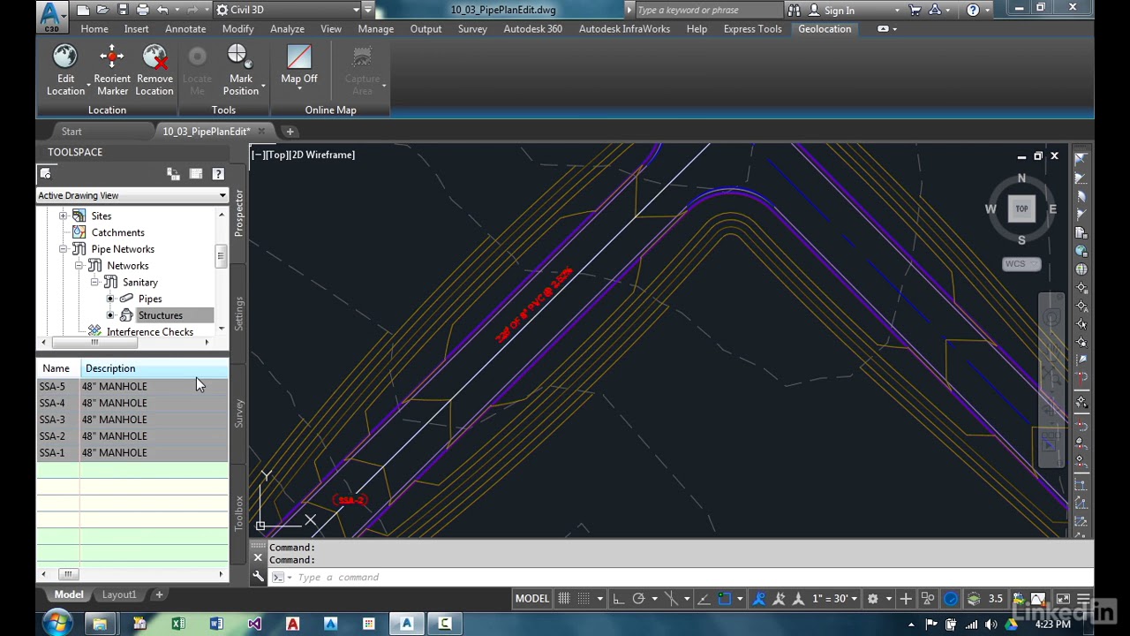Viewport: 1130px width, 636px height.
Task: Open the Analyze ribbon tab
Action: [287, 29]
